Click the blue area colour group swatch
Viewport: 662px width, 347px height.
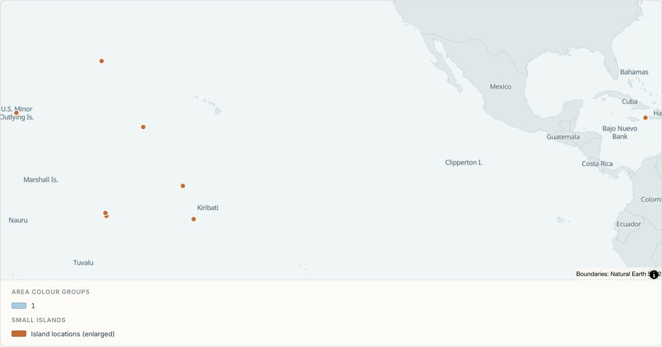pos(19,306)
